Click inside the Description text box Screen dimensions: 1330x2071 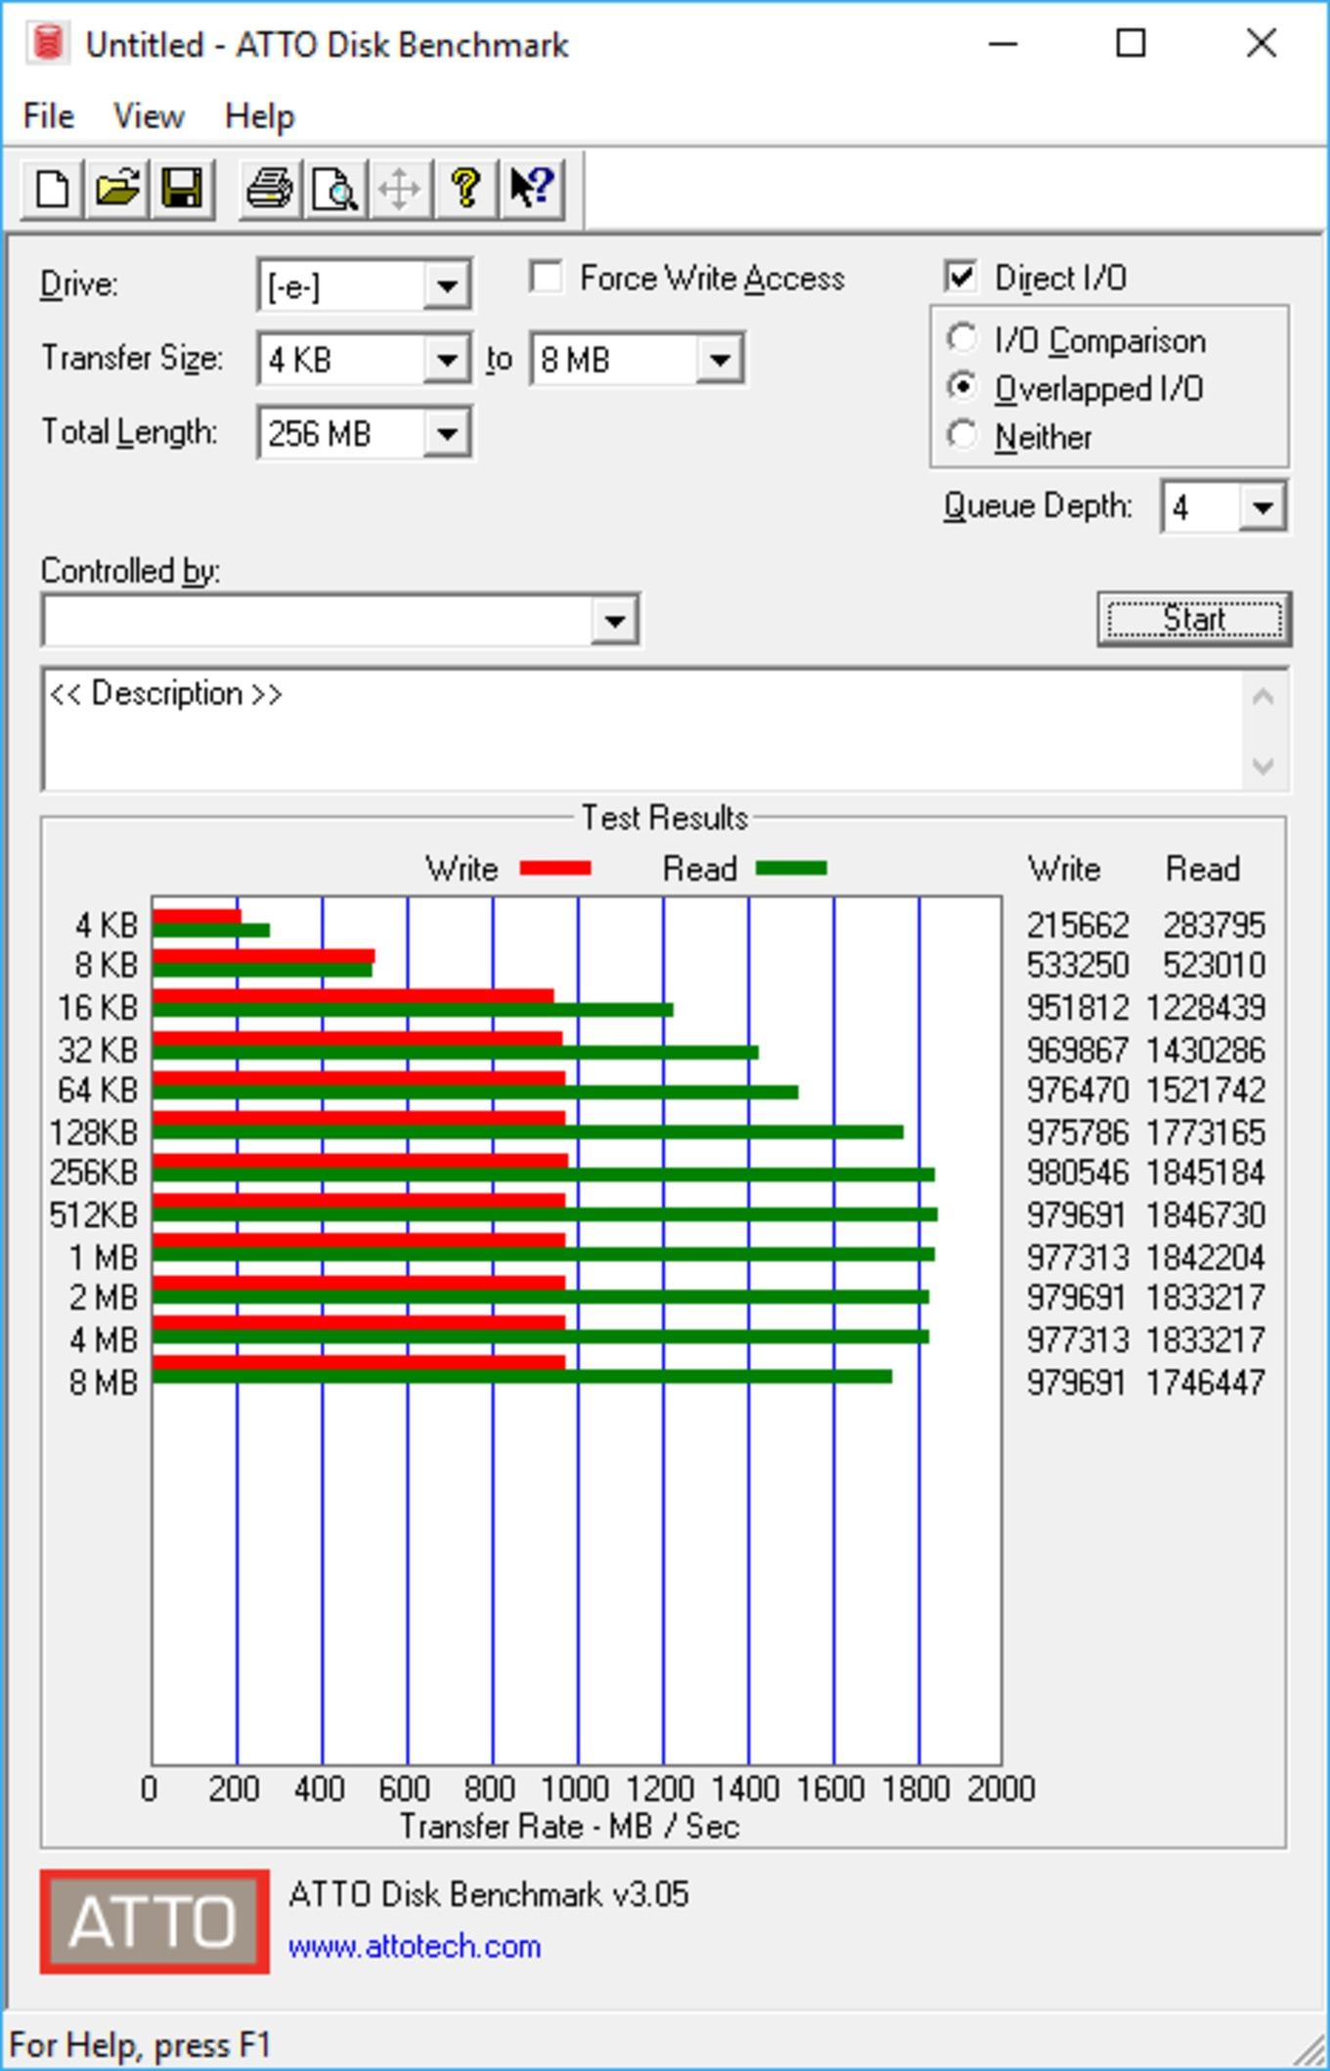643,730
